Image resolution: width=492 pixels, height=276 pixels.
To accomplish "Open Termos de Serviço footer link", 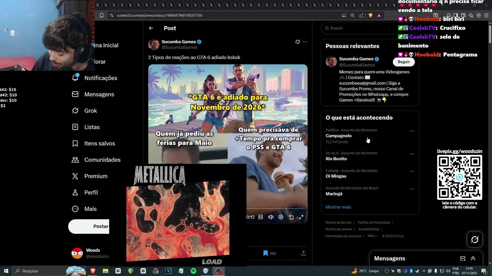I will pos(338,223).
